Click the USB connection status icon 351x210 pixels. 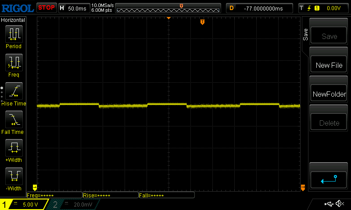pos(328,204)
